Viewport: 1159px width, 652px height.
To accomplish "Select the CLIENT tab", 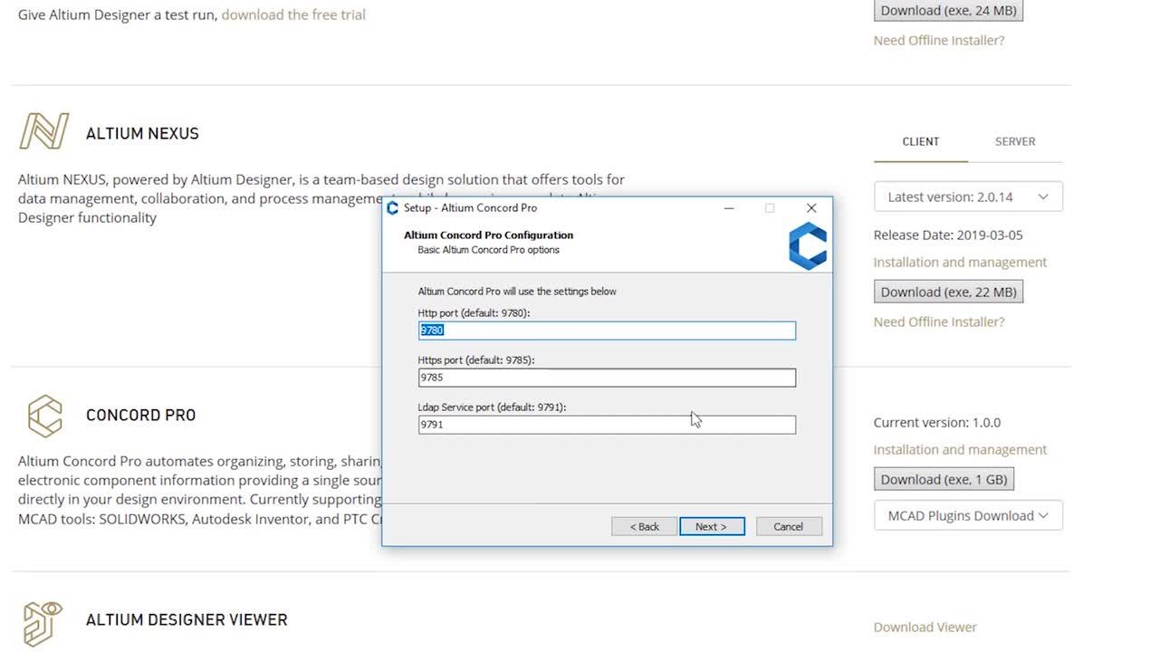I will (x=920, y=141).
